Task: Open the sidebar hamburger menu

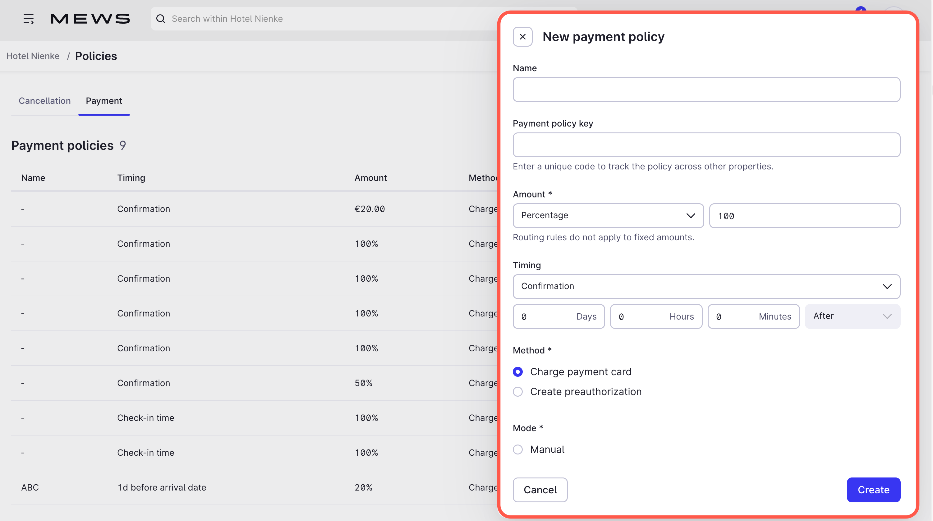Action: click(x=29, y=19)
